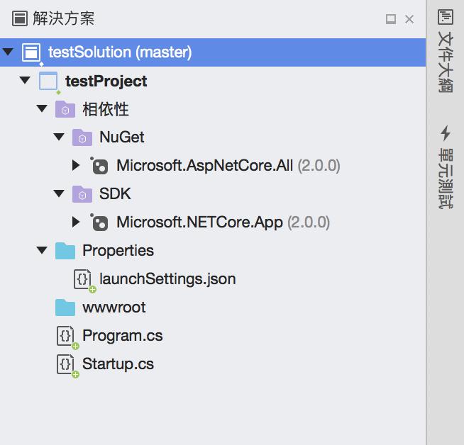Viewport: 464px width, 445px height.
Task: Click the testProject project icon
Action: click(x=48, y=81)
